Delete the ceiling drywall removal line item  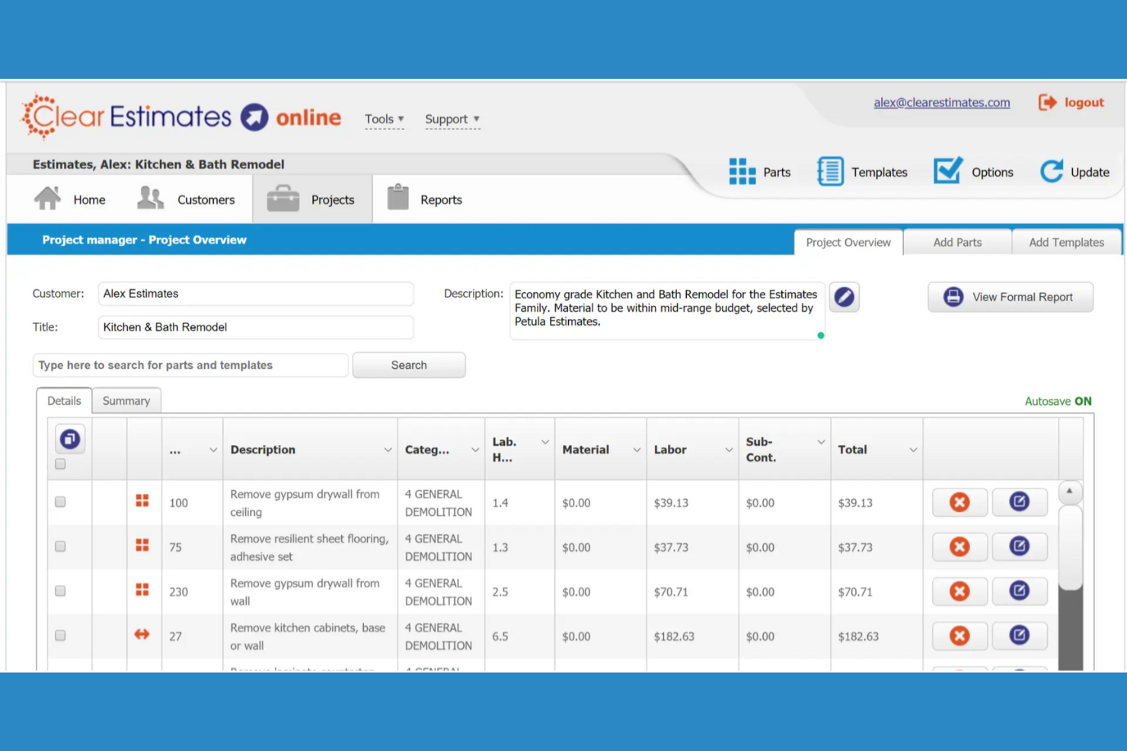[959, 502]
